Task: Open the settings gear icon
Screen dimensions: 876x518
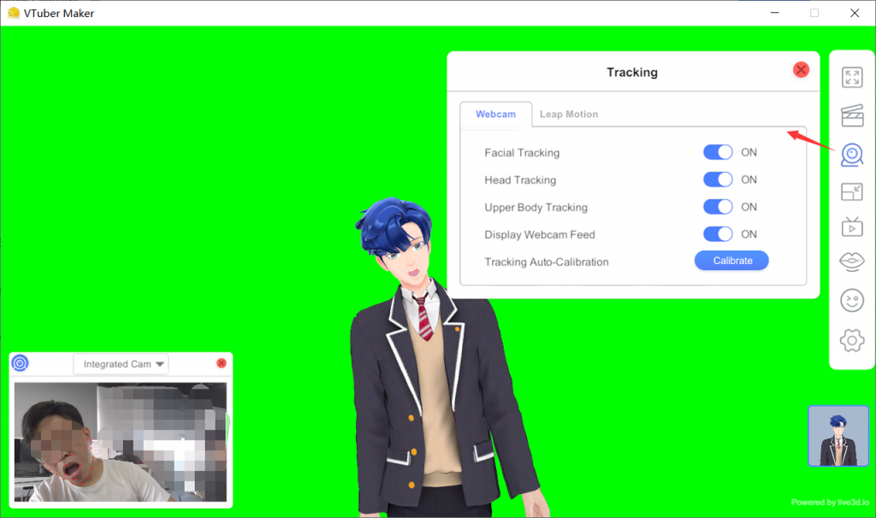Action: [x=852, y=340]
